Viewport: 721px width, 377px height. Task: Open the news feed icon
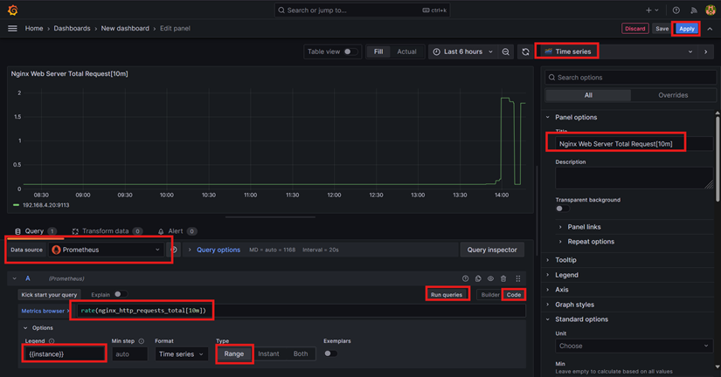(x=693, y=10)
